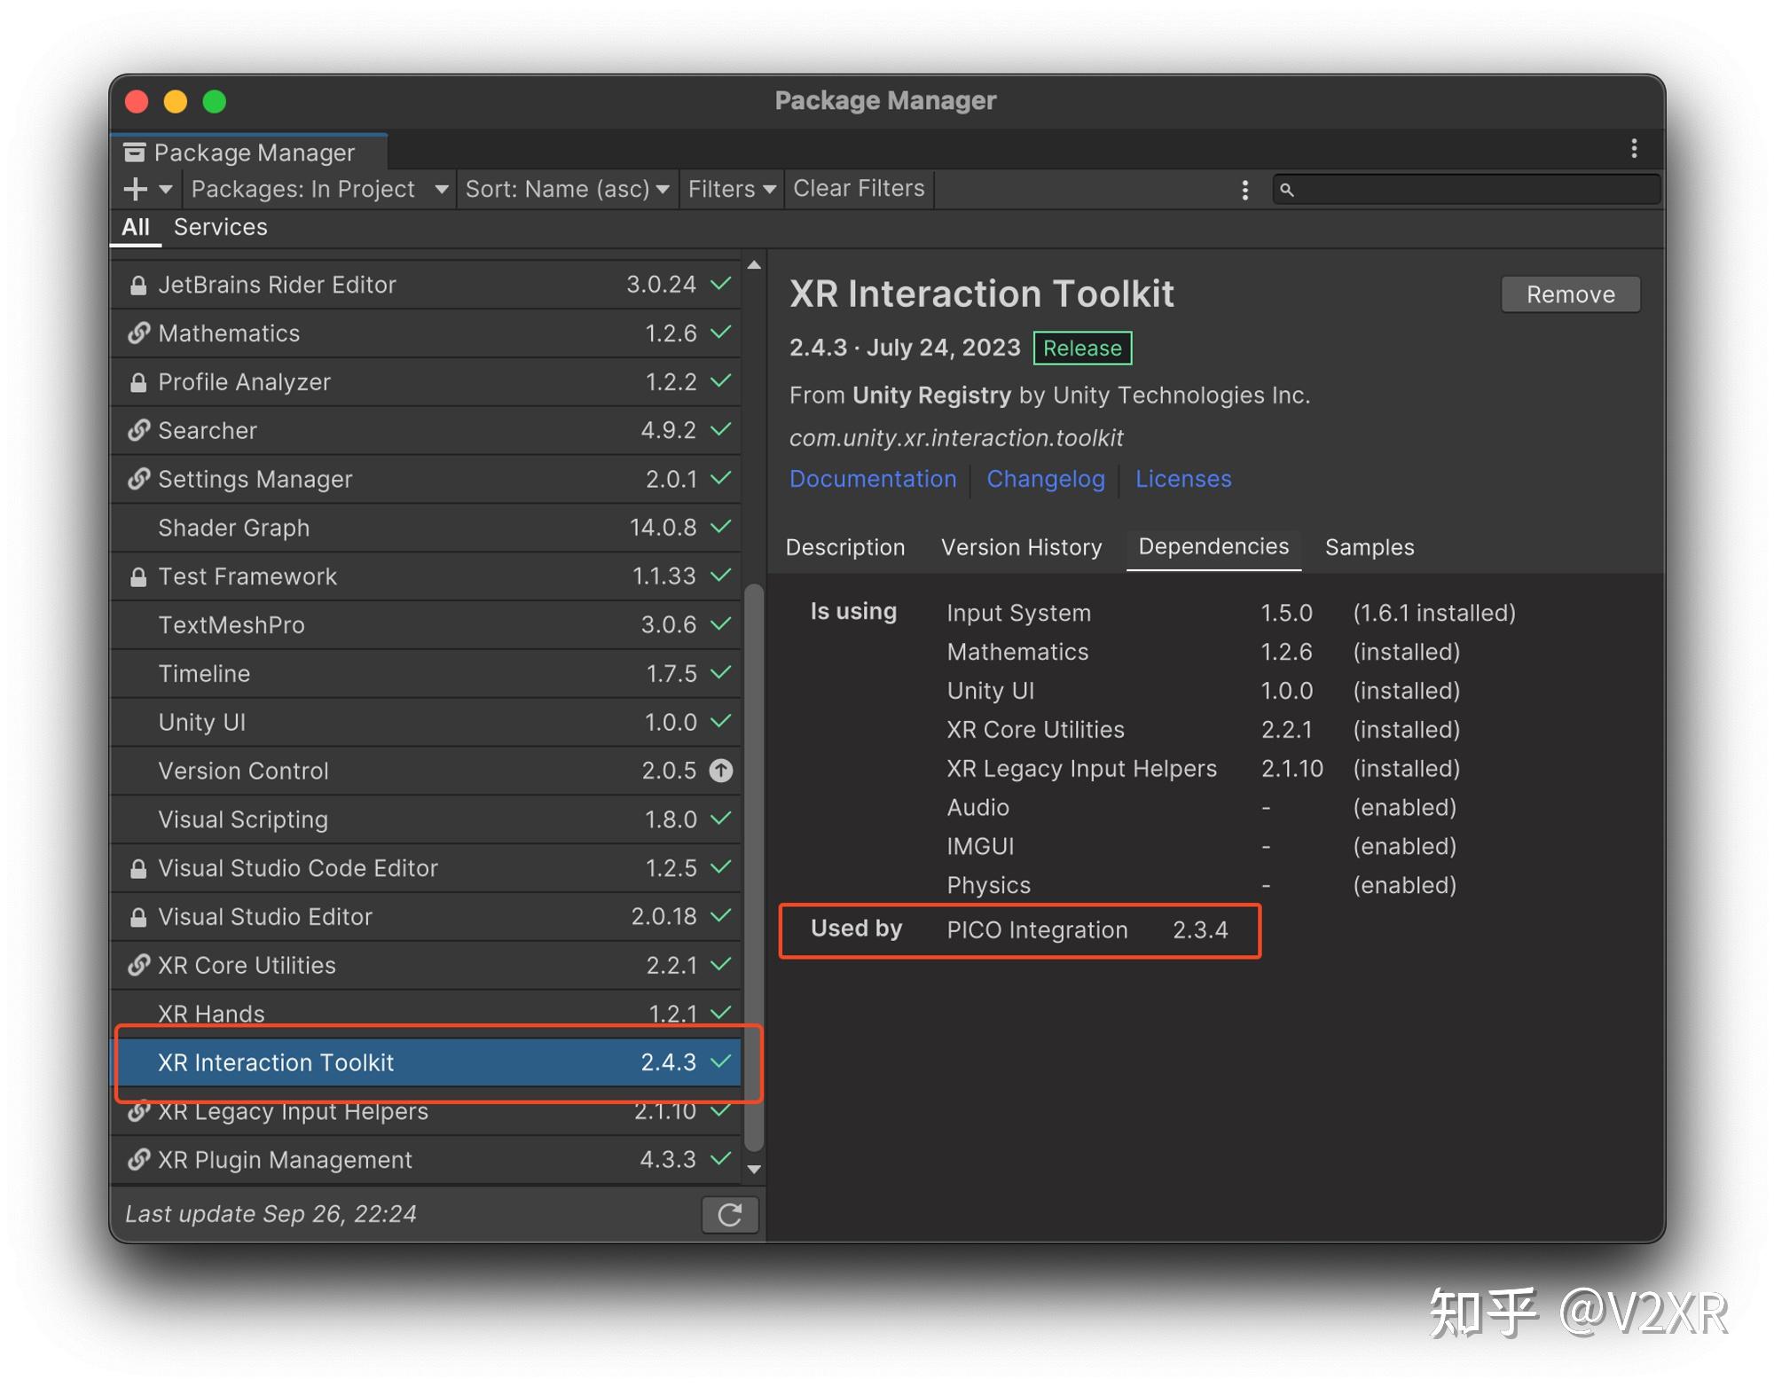Open the Changelog link

click(1045, 479)
